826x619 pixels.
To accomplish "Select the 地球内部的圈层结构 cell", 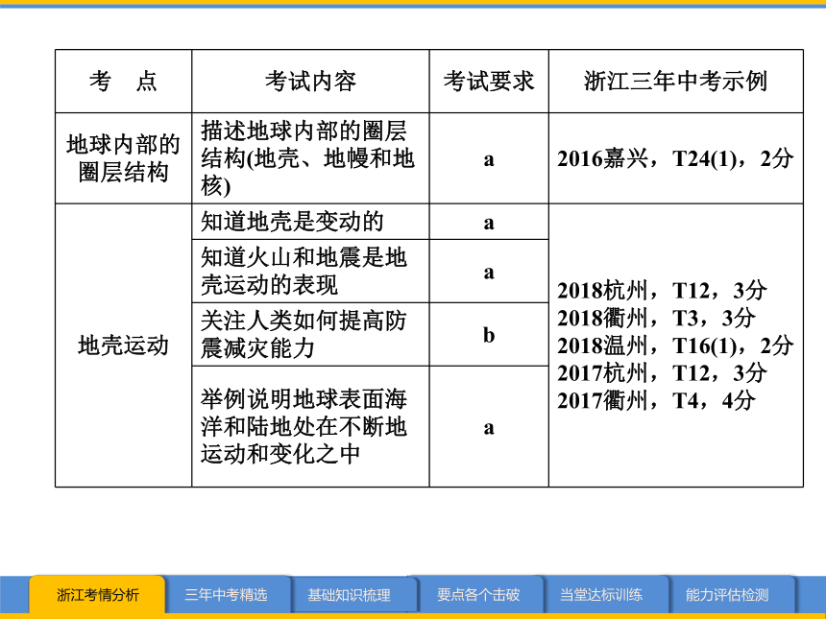I will coord(123,158).
